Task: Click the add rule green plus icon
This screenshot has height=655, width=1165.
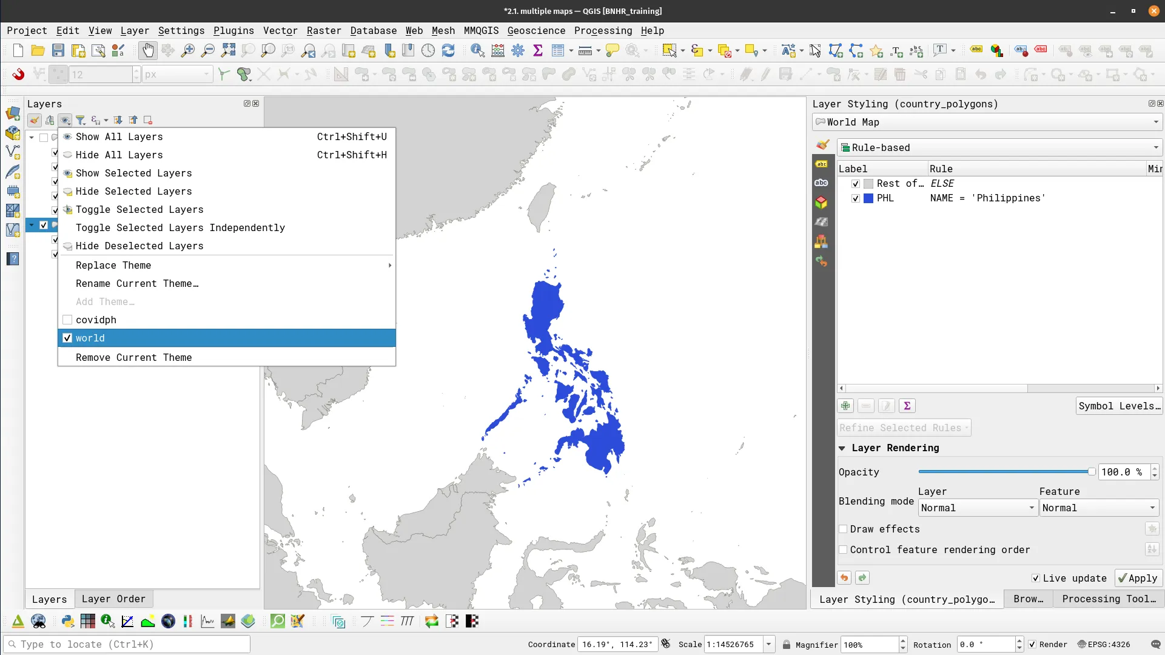Action: [845, 406]
